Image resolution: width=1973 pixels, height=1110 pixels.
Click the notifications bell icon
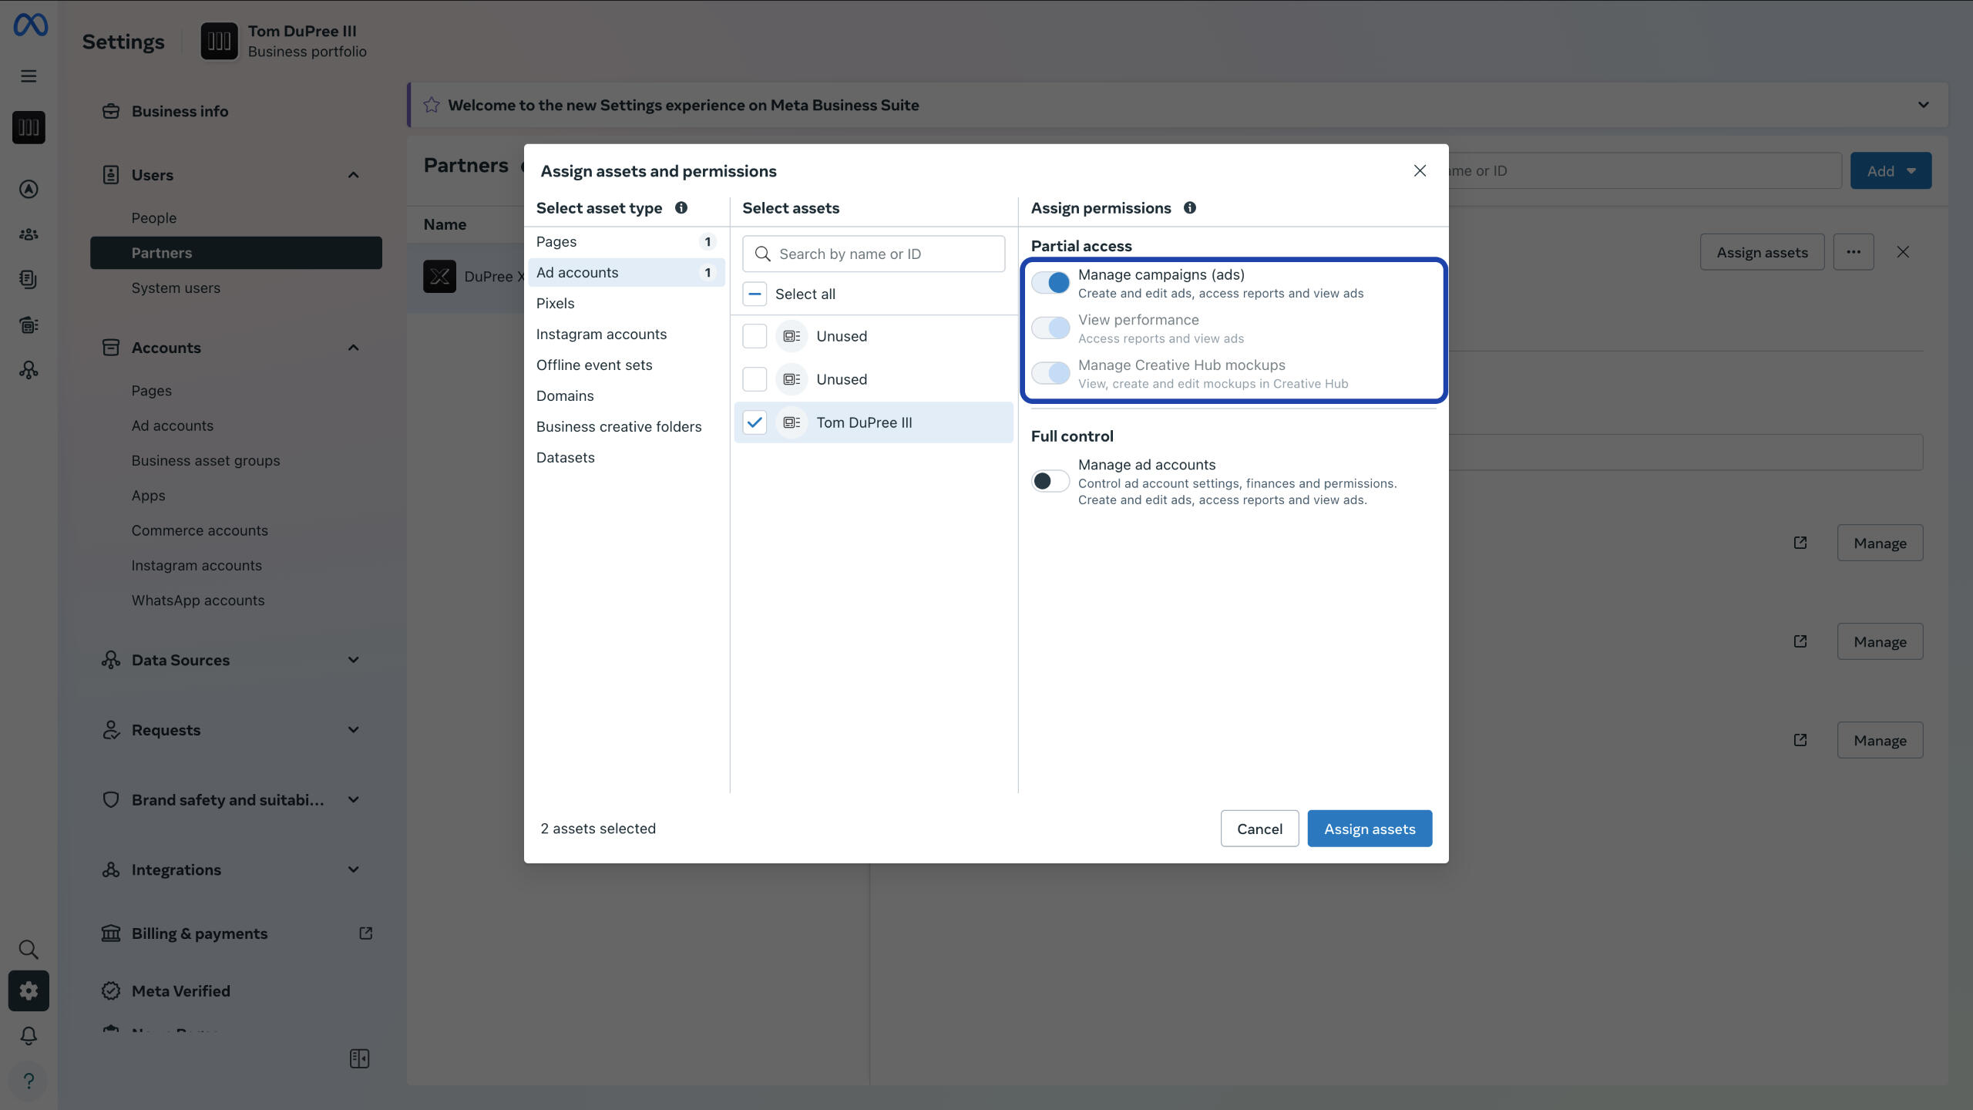tap(29, 1035)
